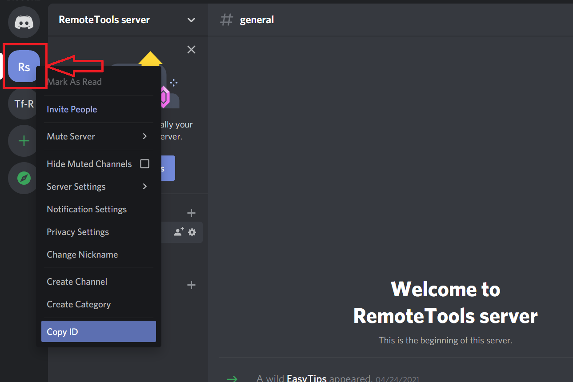This screenshot has width=573, height=382.
Task: Open Explore Public Servers compass icon
Action: coord(24,178)
